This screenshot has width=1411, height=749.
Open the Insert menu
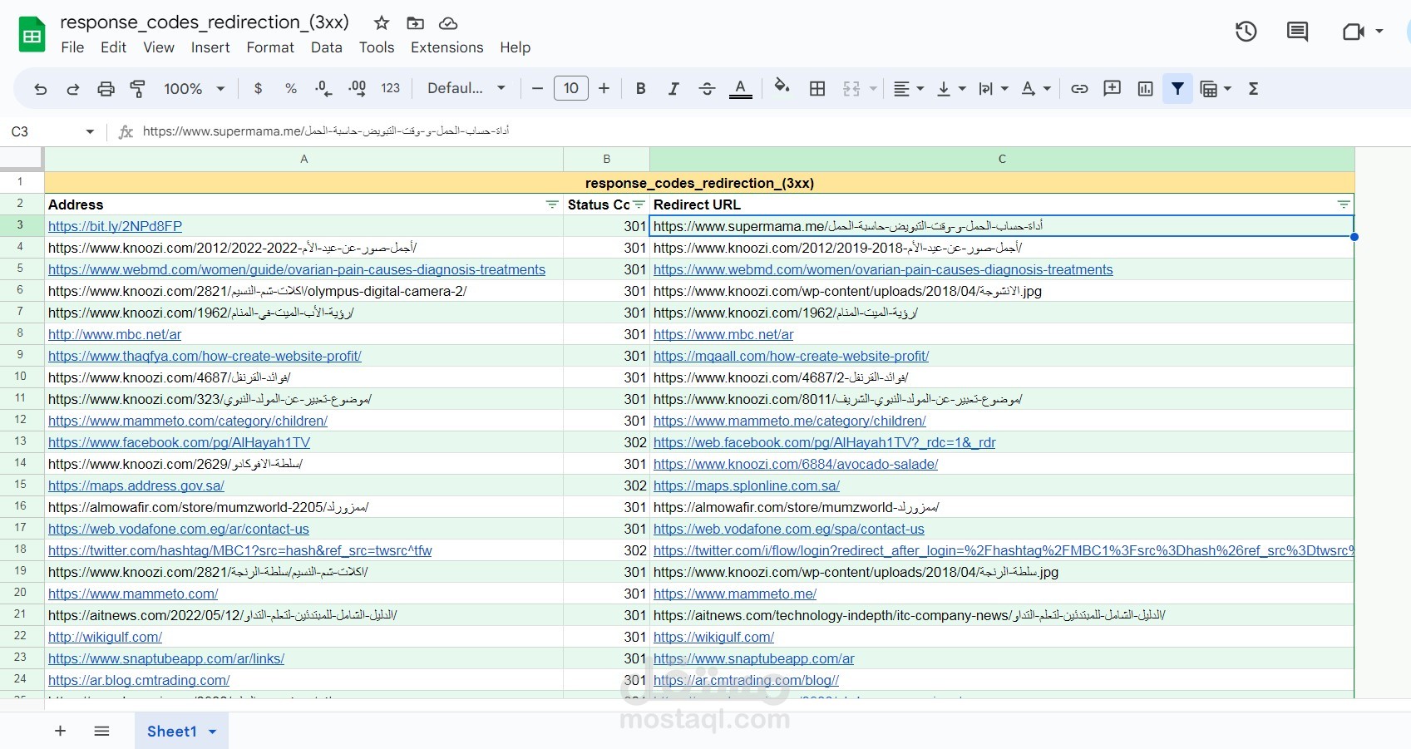(210, 47)
